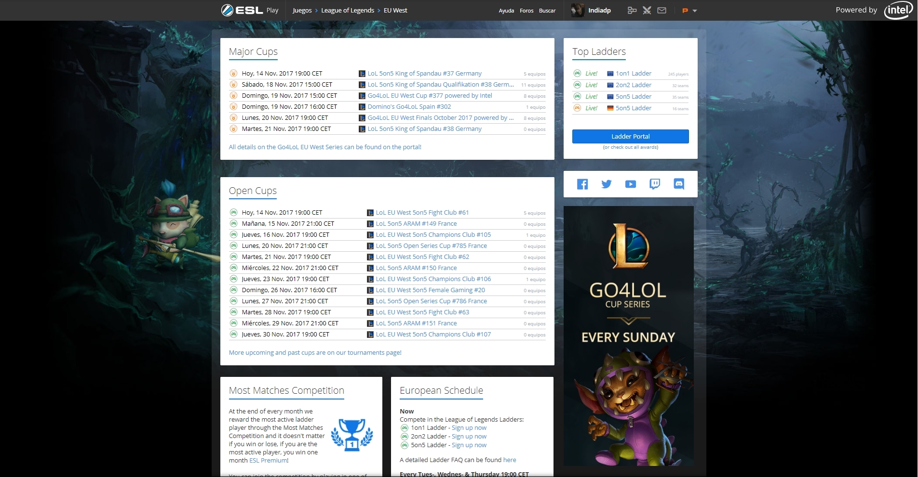Screen dimensions: 918x477
Task: Open Ayuda menu item
Action: 506,11
